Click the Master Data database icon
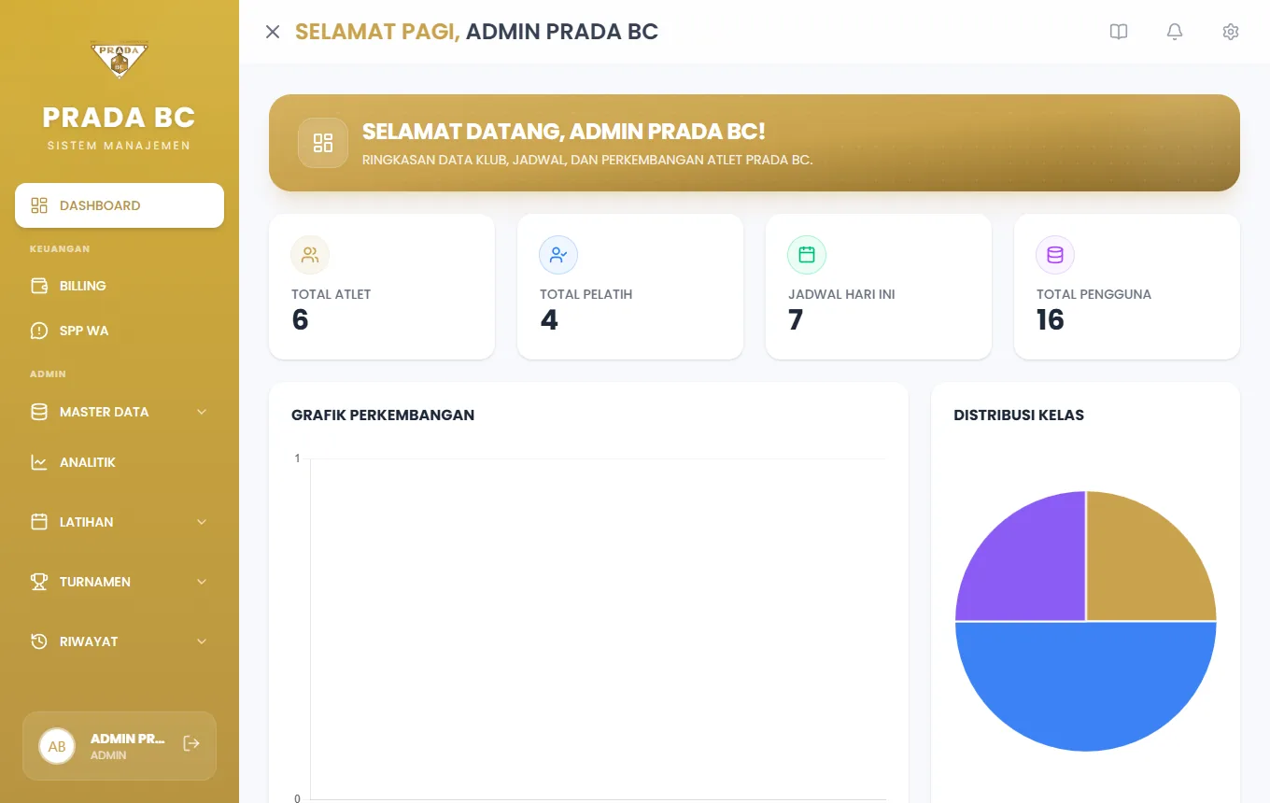The width and height of the screenshot is (1270, 803). click(x=39, y=412)
